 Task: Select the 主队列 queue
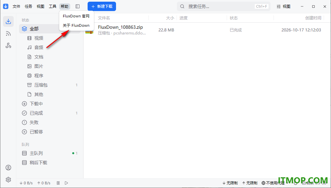pos(50,153)
